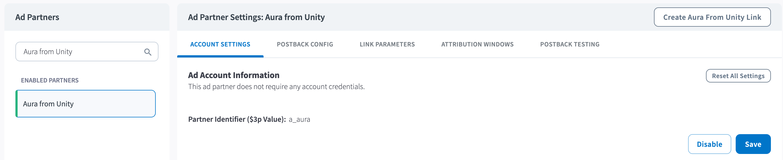Image resolution: width=783 pixels, height=160 pixels.
Task: Switch to the Postback Testing tab
Action: tap(569, 44)
